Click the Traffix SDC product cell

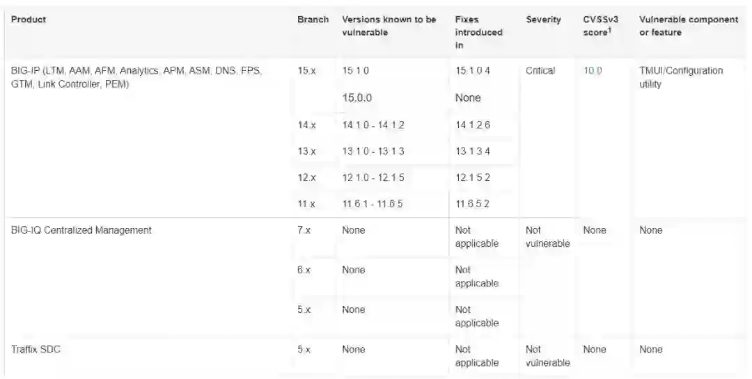pyautogui.click(x=36, y=349)
